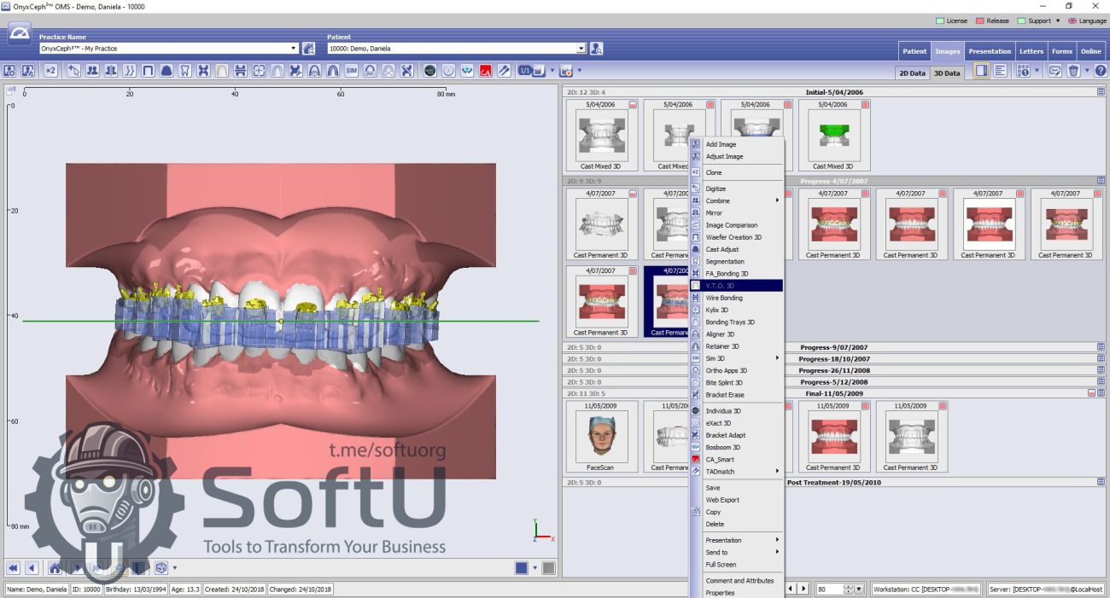
Task: Switch to the 2D Data tab
Action: point(911,73)
